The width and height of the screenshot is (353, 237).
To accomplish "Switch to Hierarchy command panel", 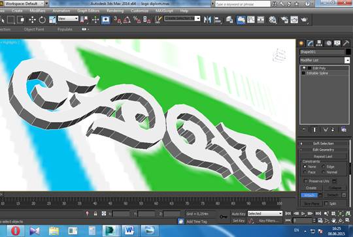I will [x=319, y=43].
